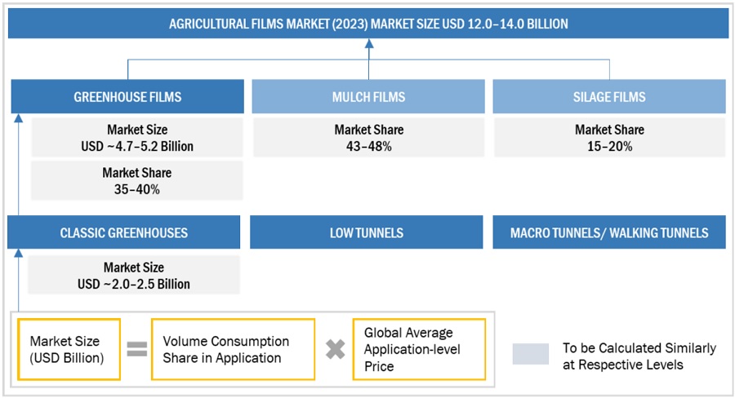Open the Silage Films header
Viewport: 735px width, 398px height.
point(609,97)
